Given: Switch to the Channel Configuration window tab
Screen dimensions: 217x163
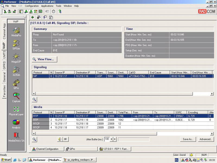Looking at the screenshot, I should [x=47, y=149].
